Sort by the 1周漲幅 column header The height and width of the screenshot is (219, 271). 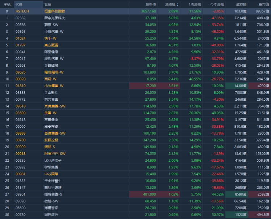point(195,4)
